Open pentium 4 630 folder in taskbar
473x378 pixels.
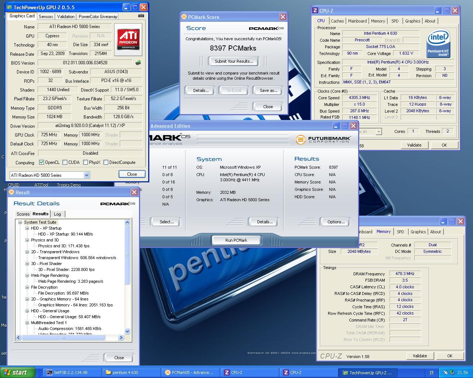coord(131,372)
